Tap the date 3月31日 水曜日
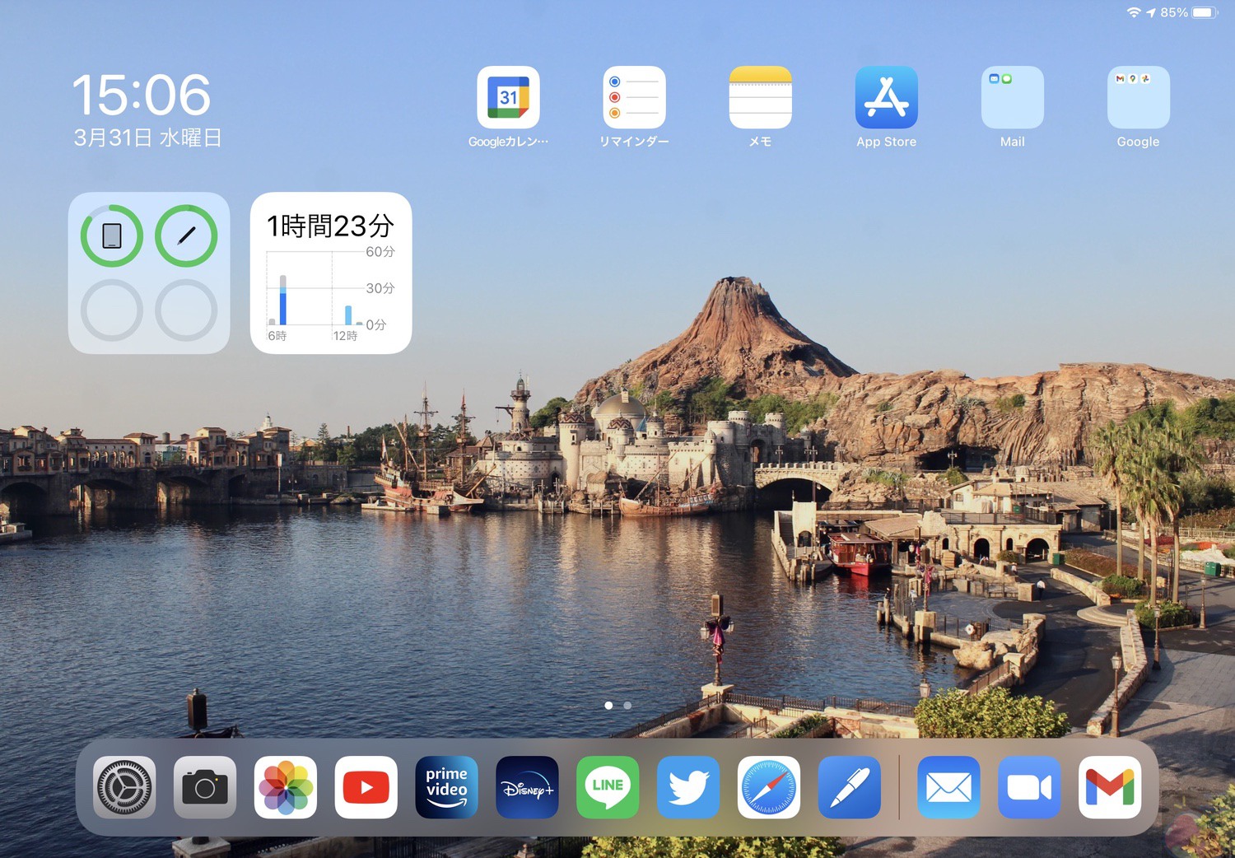The height and width of the screenshot is (858, 1235). [x=148, y=138]
